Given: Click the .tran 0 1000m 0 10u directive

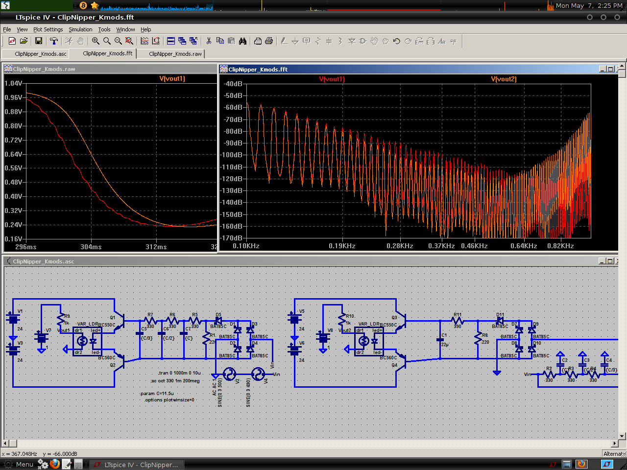Looking at the screenshot, I should pos(179,373).
